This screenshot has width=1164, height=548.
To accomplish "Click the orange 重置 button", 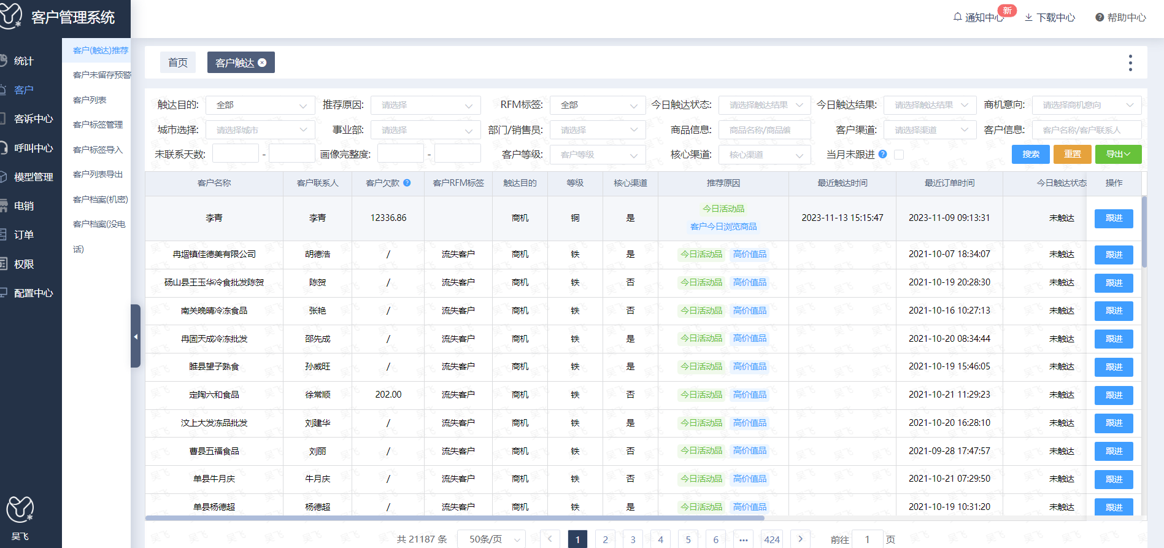I will (1073, 154).
